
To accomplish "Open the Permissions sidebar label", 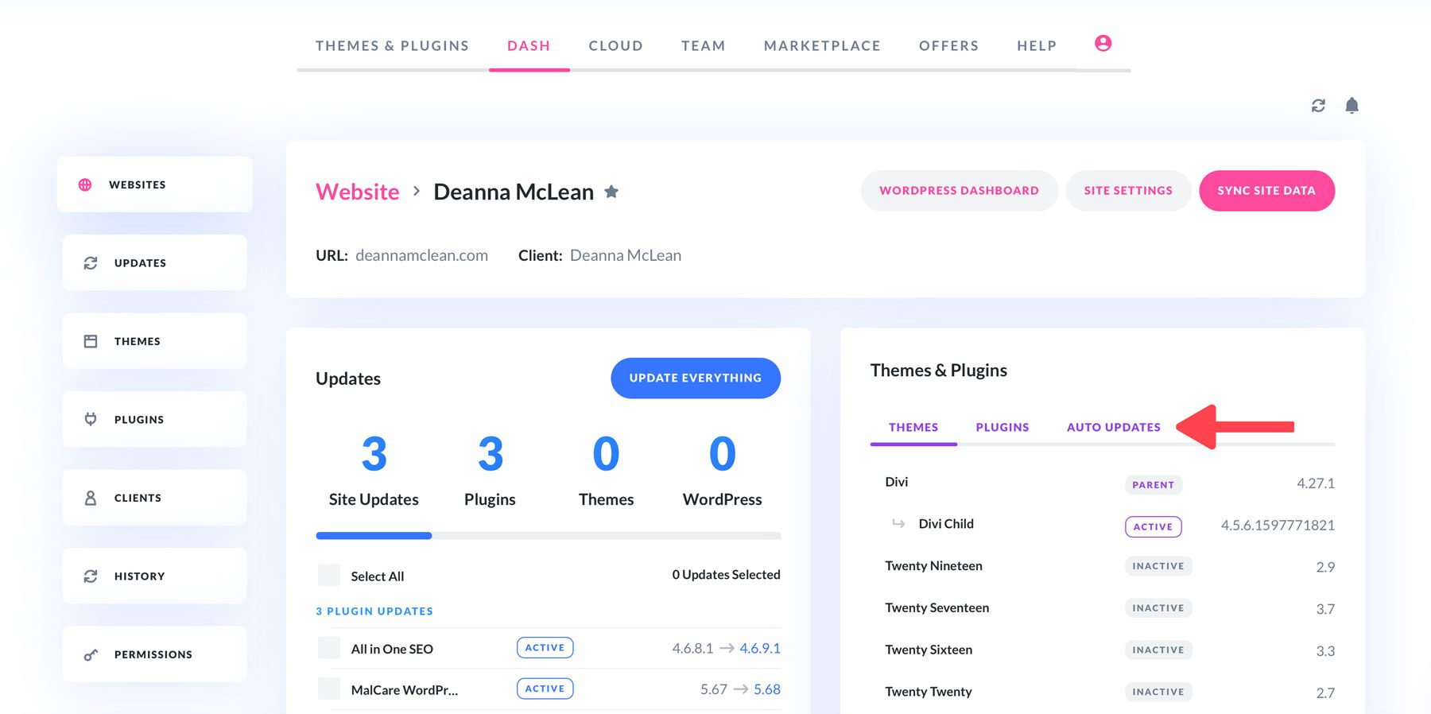I will coord(153,654).
